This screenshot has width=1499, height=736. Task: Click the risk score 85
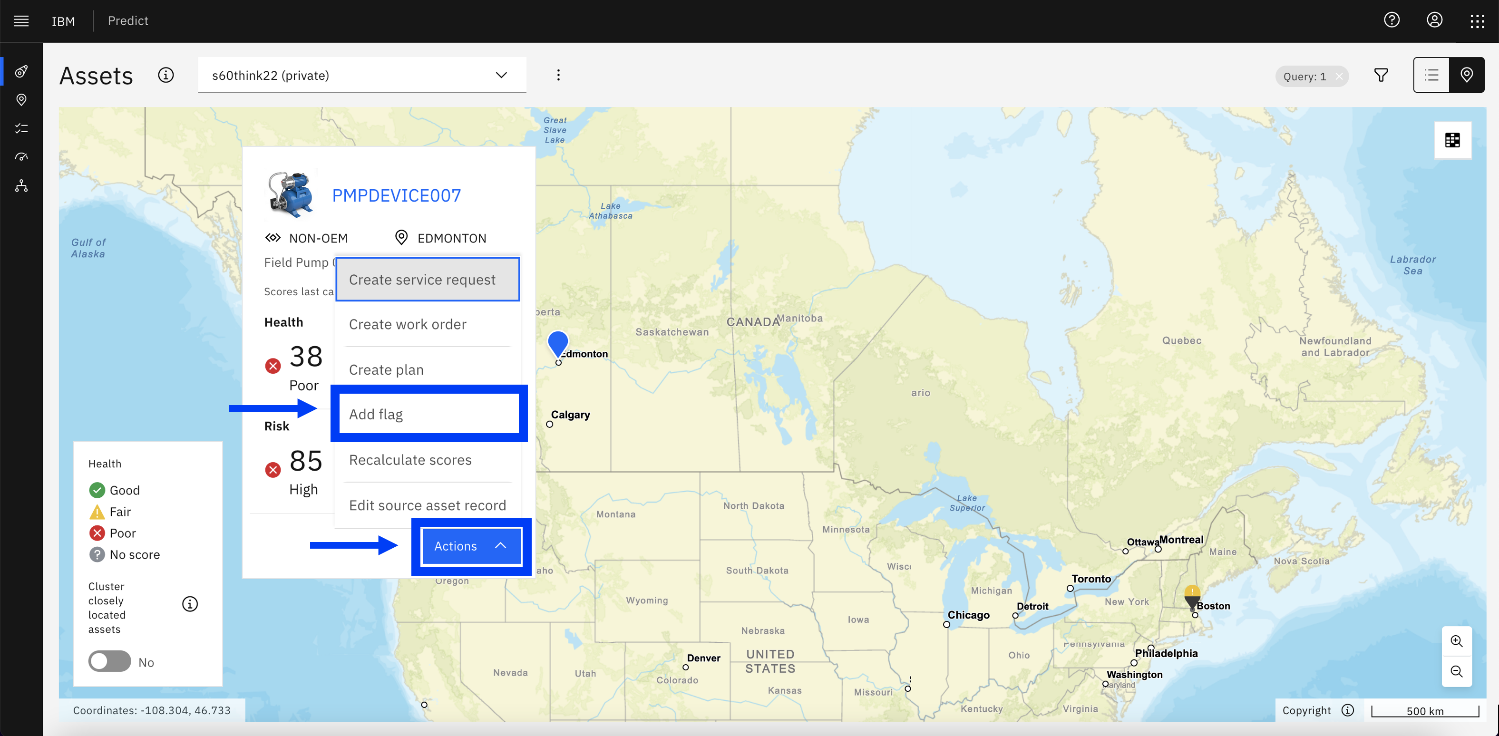(x=306, y=461)
